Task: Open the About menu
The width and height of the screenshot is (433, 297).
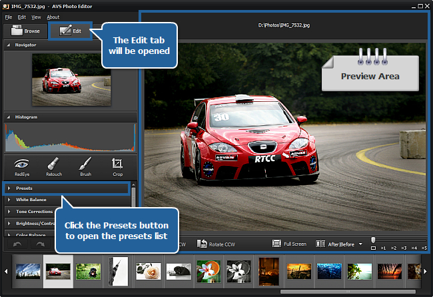Action: tap(53, 17)
